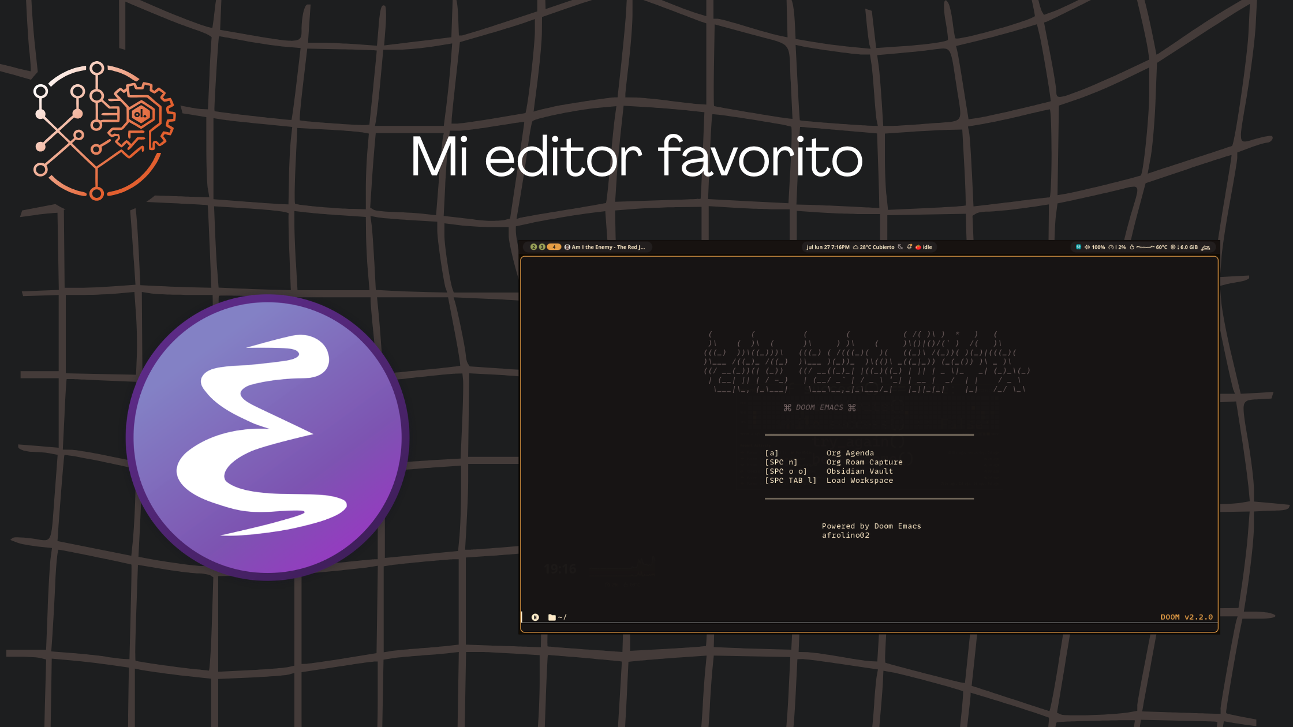Click the '[a]' key hint
1293x727 pixels.
coord(772,453)
